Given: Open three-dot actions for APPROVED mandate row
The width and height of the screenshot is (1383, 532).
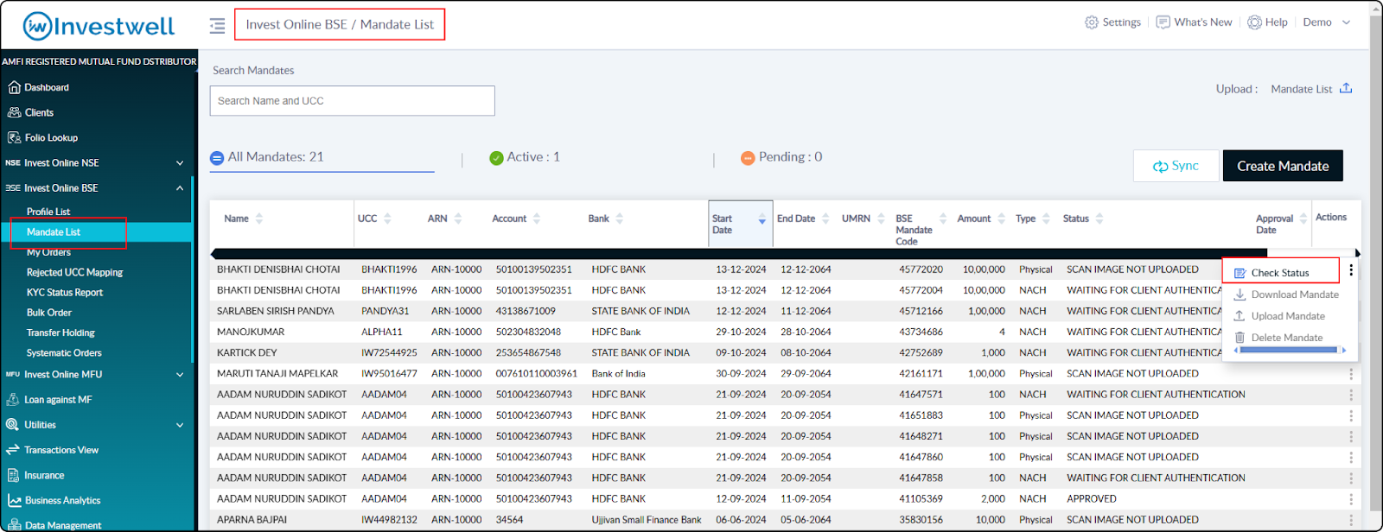Looking at the screenshot, I should (1351, 499).
